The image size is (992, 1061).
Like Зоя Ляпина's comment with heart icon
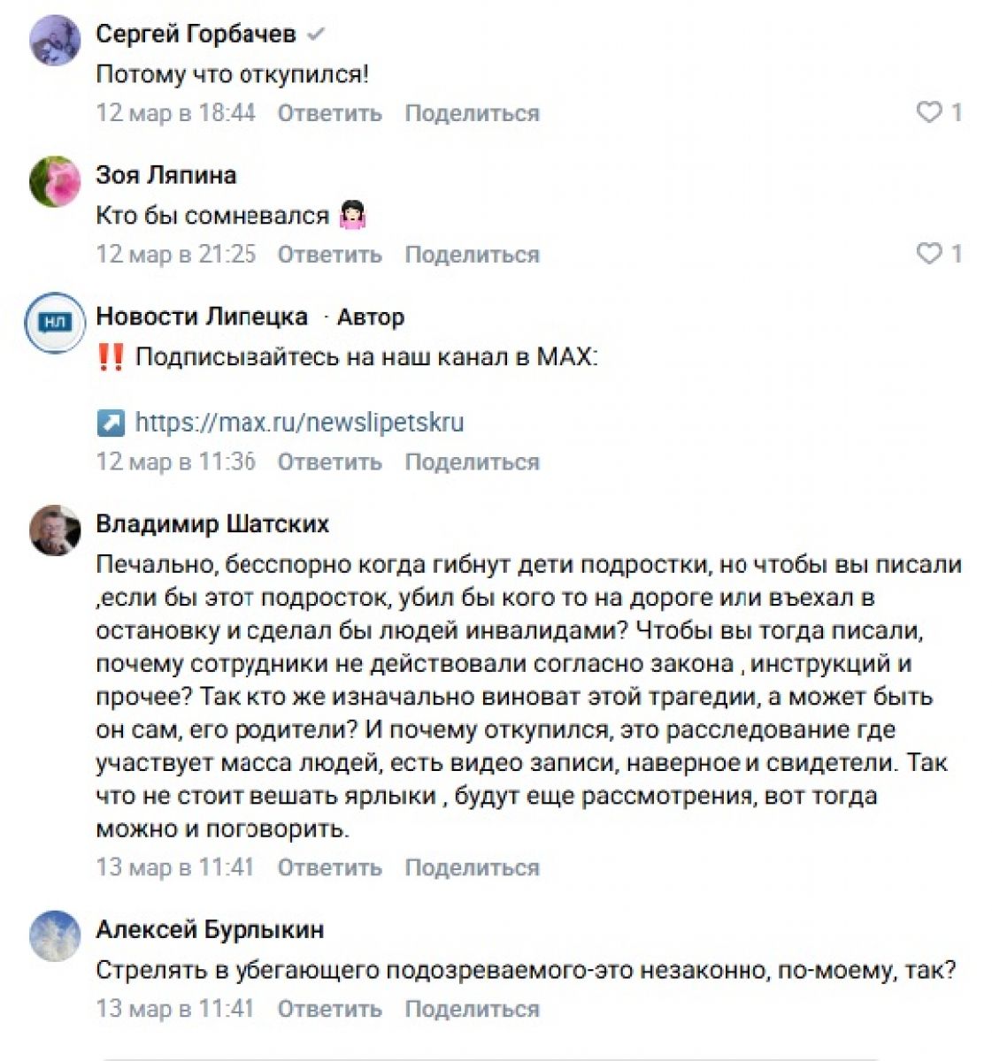coord(929,254)
